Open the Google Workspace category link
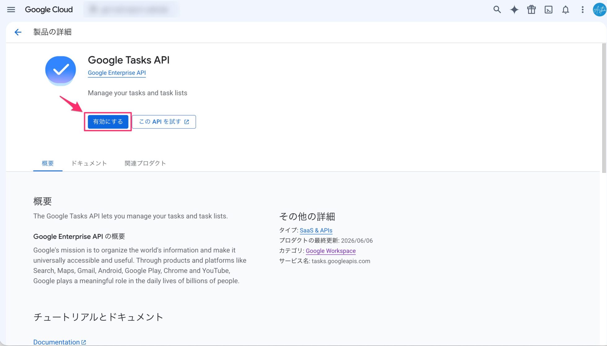This screenshot has width=607, height=346. (330, 251)
